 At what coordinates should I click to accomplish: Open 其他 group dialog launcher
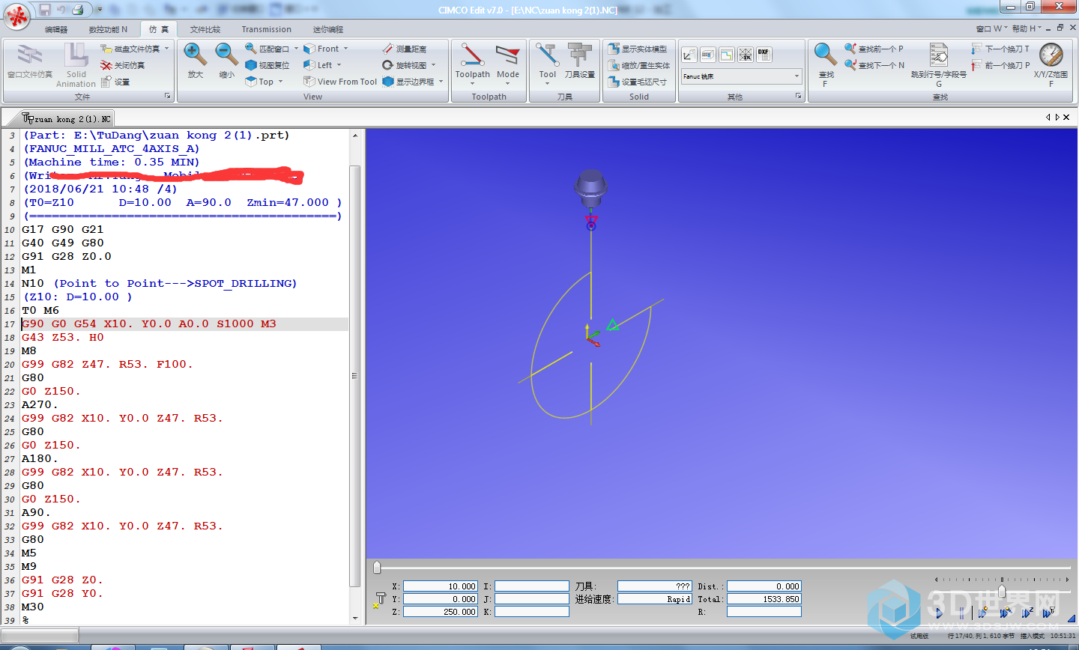click(798, 97)
